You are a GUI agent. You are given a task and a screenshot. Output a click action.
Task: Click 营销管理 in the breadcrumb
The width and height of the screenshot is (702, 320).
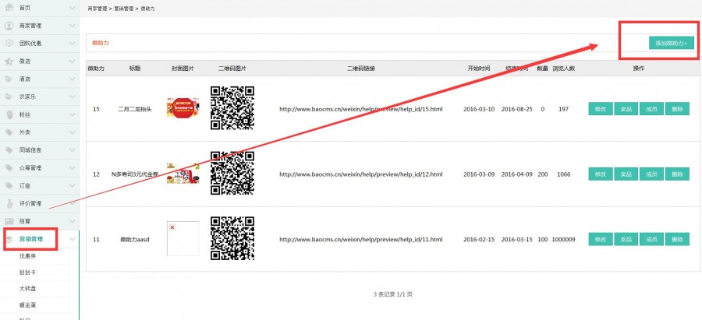click(x=123, y=9)
